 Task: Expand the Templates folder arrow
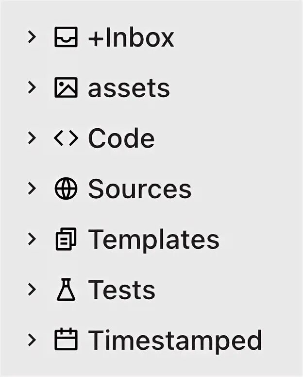pyautogui.click(x=32, y=239)
